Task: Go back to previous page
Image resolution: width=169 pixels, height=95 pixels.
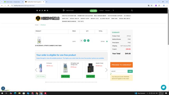Action: [x=2, y=6]
